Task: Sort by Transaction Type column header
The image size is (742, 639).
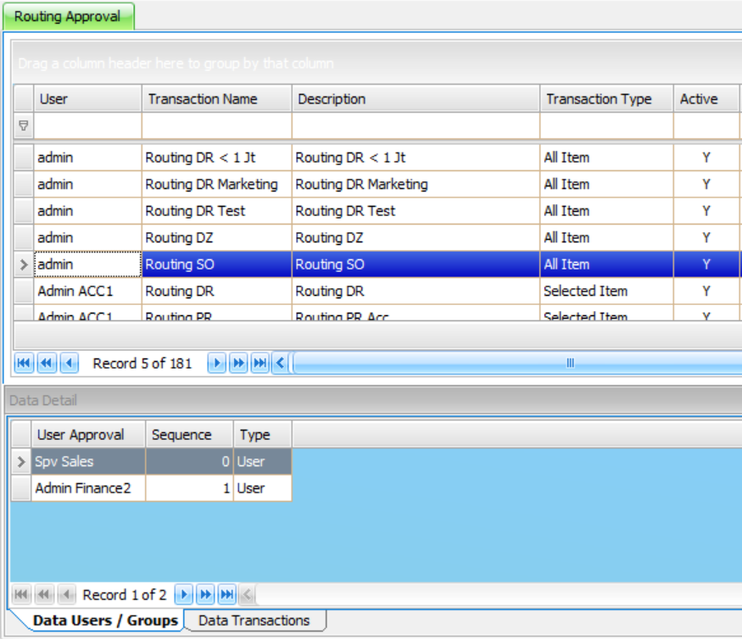Action: 606,99
